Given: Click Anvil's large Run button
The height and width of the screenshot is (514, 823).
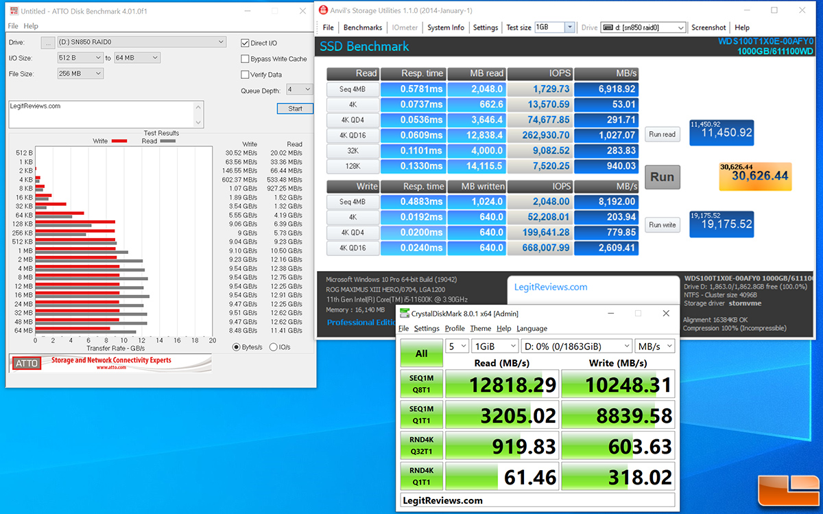Looking at the screenshot, I should 662,176.
